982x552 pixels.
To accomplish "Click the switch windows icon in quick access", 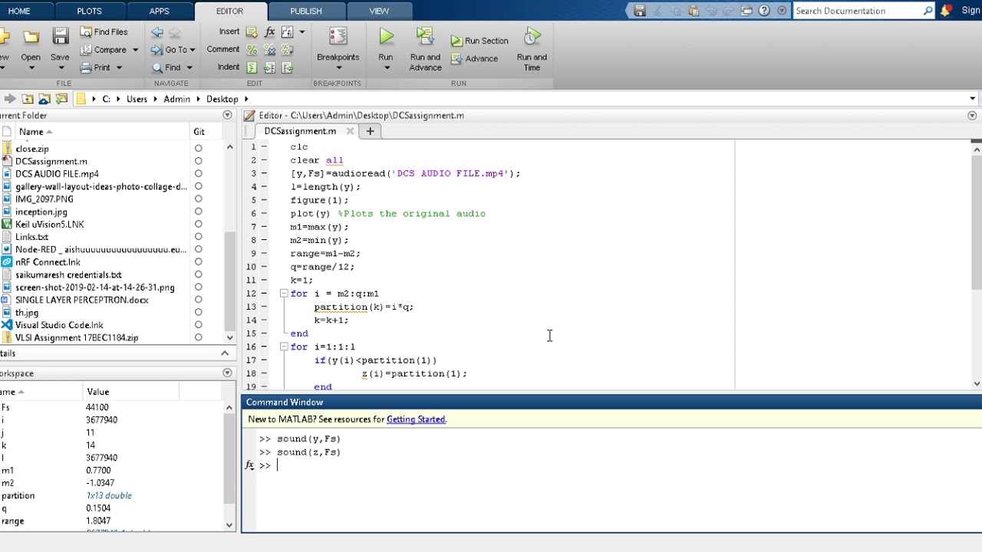I will [x=746, y=11].
